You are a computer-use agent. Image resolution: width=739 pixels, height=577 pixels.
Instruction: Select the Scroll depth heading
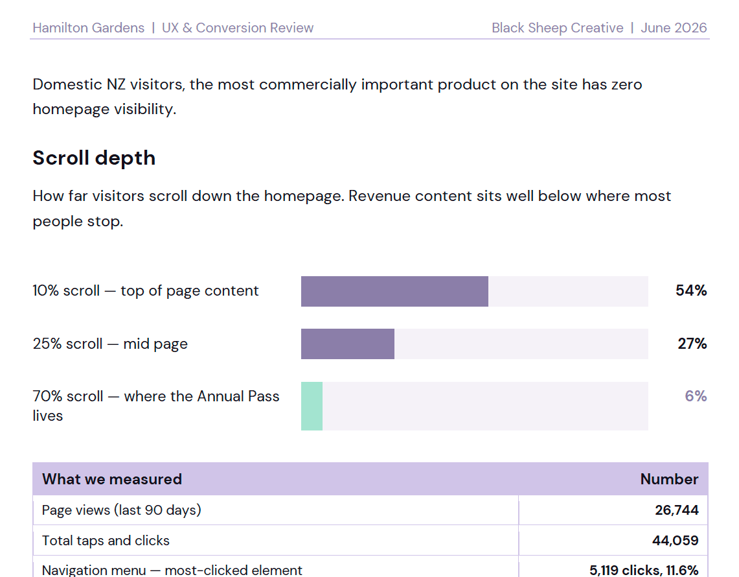click(x=94, y=158)
